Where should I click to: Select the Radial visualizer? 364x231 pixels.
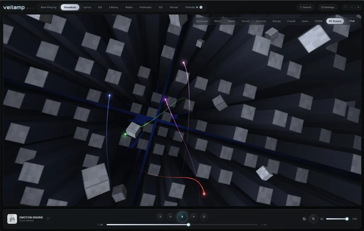(x=231, y=21)
